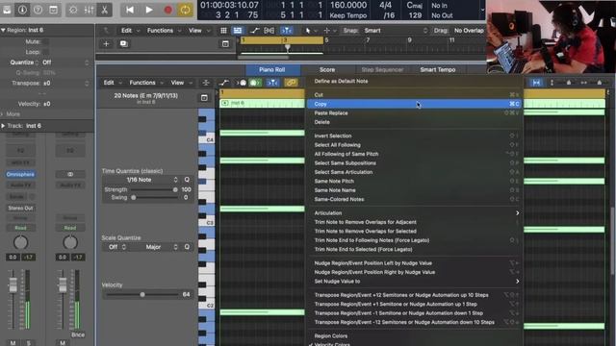The height and width of the screenshot is (346, 616).
Task: Click the Omnisphere instrument slot
Action: [x=20, y=174]
